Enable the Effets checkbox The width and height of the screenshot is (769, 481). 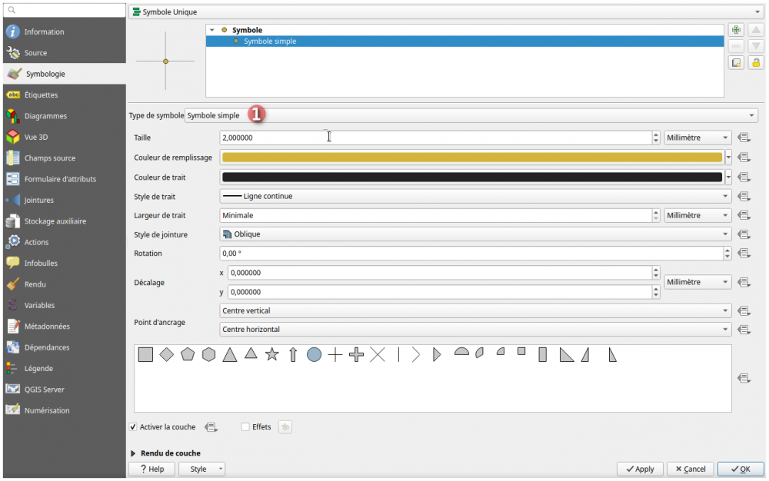(x=246, y=427)
